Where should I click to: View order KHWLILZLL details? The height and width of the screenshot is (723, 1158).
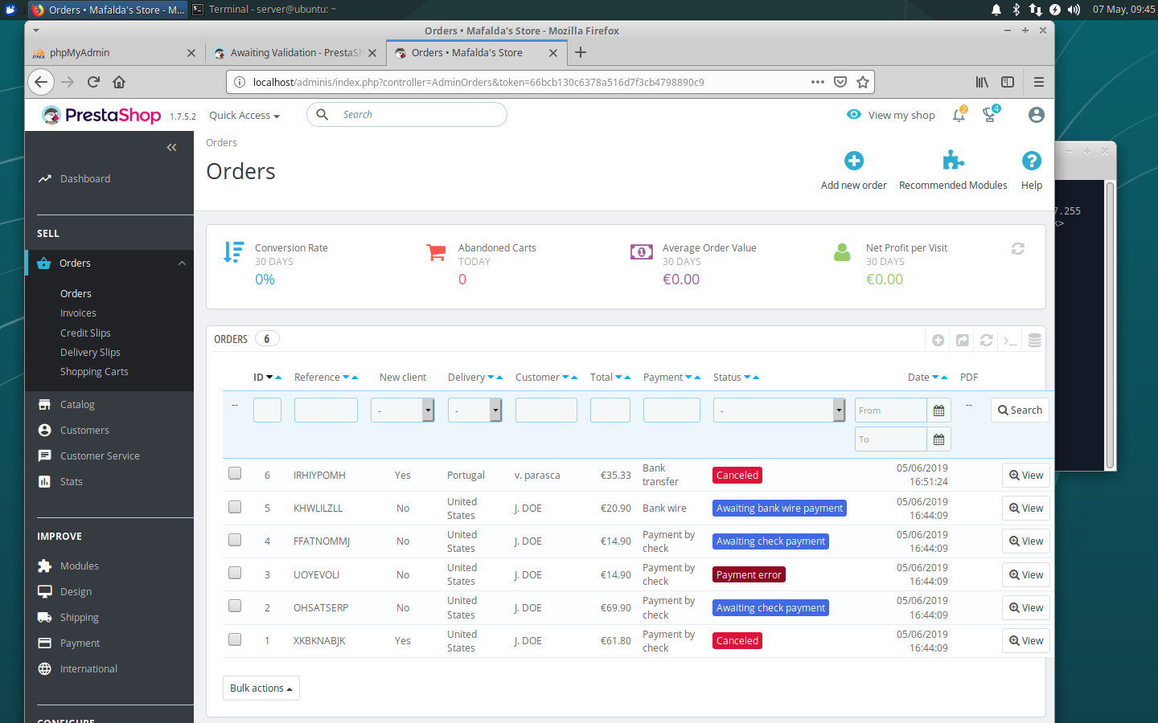tap(1026, 509)
